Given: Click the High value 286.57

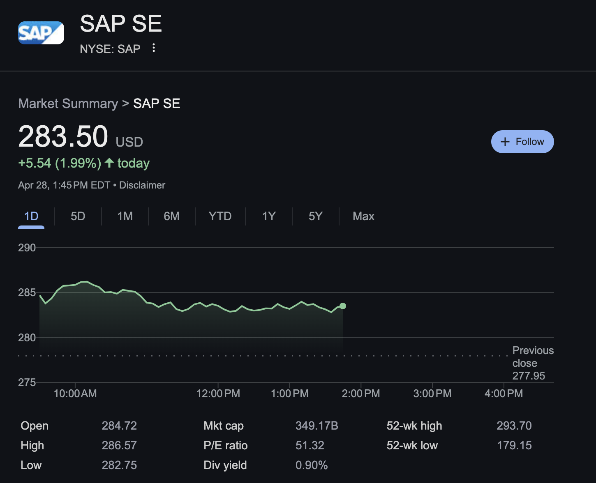Looking at the screenshot, I should point(119,445).
